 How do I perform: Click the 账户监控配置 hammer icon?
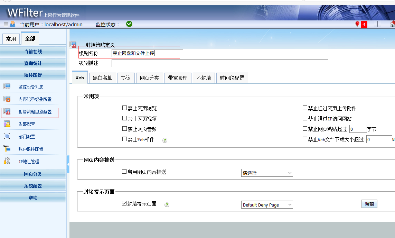(x=7, y=149)
